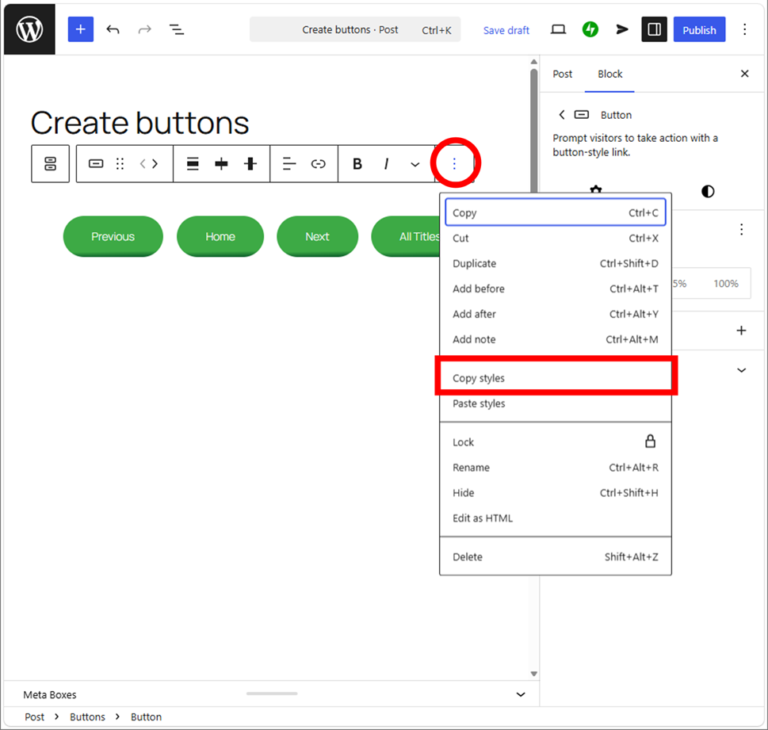Click the Create buttons post title
Screen dimensions: 768x730
pos(139,123)
